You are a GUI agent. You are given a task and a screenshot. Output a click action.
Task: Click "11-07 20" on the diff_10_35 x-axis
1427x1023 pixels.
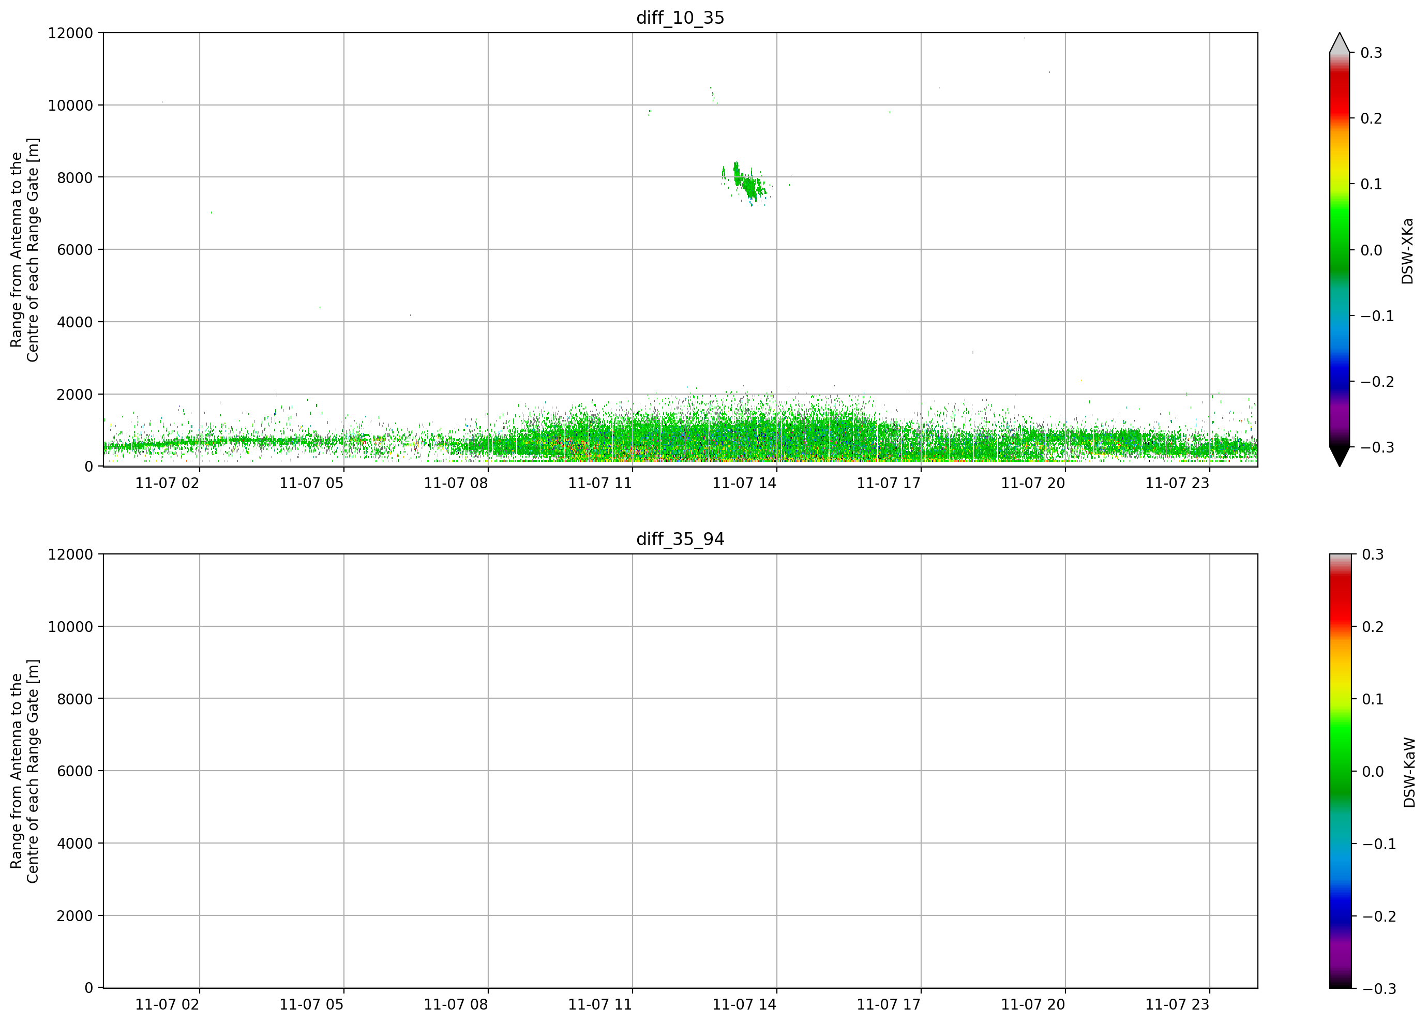click(x=1033, y=483)
